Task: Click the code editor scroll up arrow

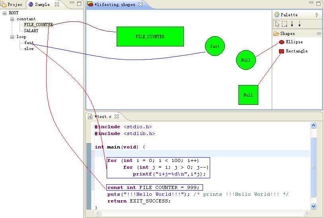Action: 314,125
